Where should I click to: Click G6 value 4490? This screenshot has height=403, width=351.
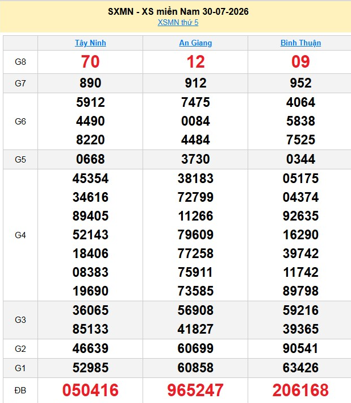pyautogui.click(x=90, y=121)
